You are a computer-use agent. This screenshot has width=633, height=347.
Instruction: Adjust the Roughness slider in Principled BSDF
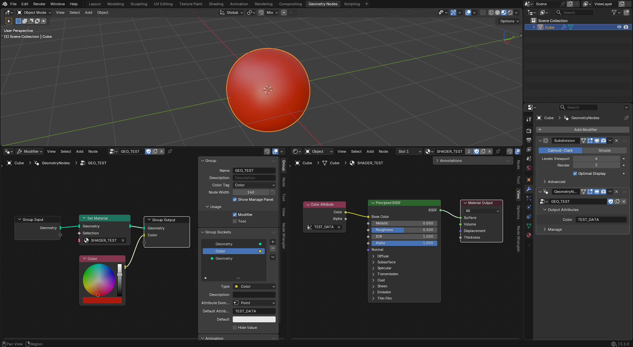(404, 230)
